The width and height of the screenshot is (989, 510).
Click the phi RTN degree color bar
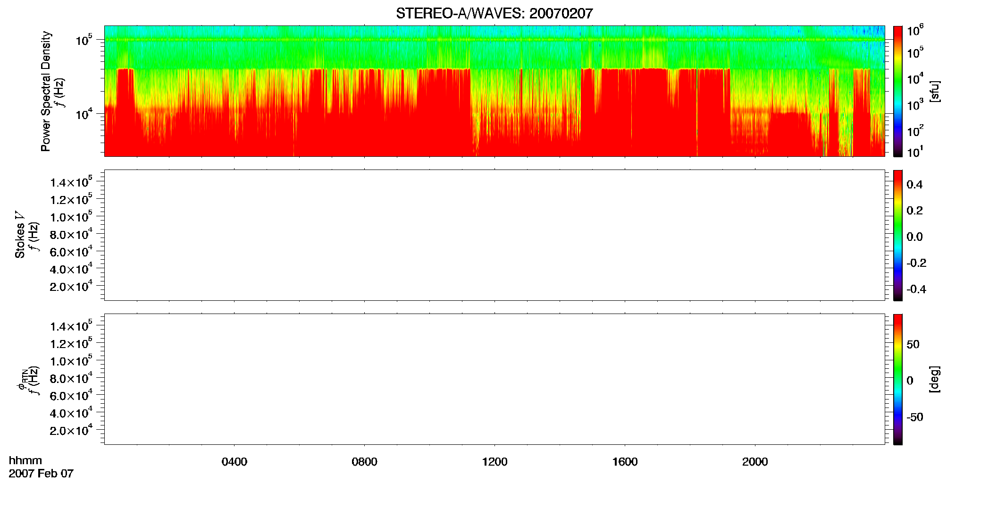898,379
